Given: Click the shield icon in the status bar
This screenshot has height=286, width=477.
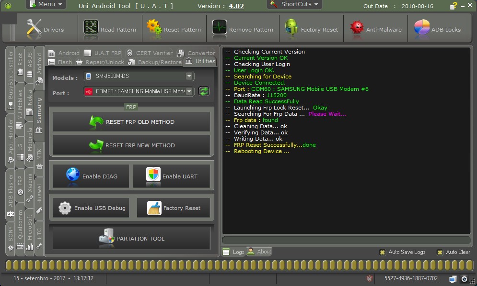Looking at the screenshot, I should pyautogui.click(x=369, y=278).
